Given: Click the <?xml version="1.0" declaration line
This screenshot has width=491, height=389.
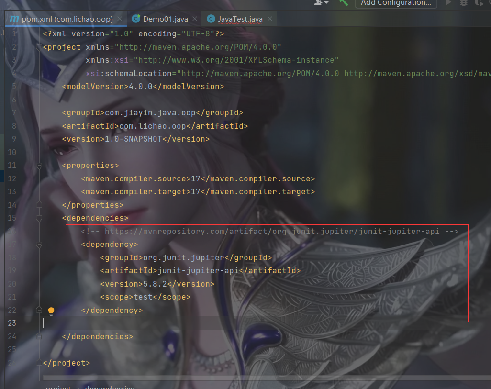Looking at the screenshot, I should (x=134, y=34).
